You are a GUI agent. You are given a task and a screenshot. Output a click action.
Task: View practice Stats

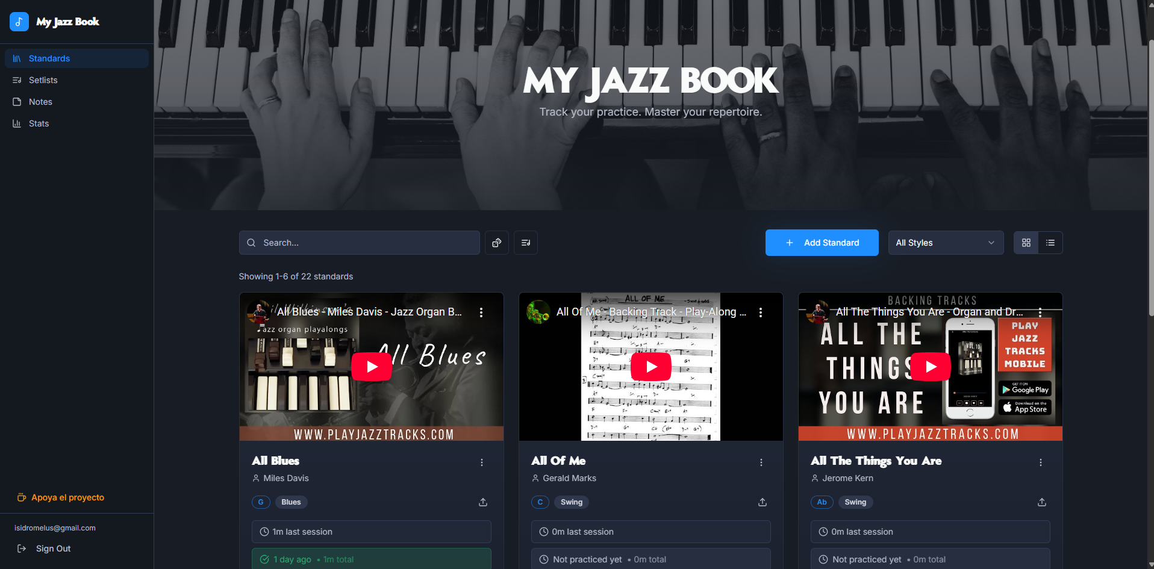click(39, 123)
